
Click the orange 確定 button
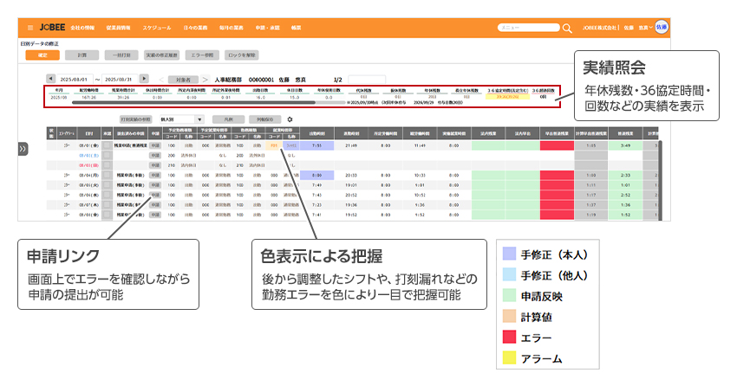pyautogui.click(x=42, y=54)
